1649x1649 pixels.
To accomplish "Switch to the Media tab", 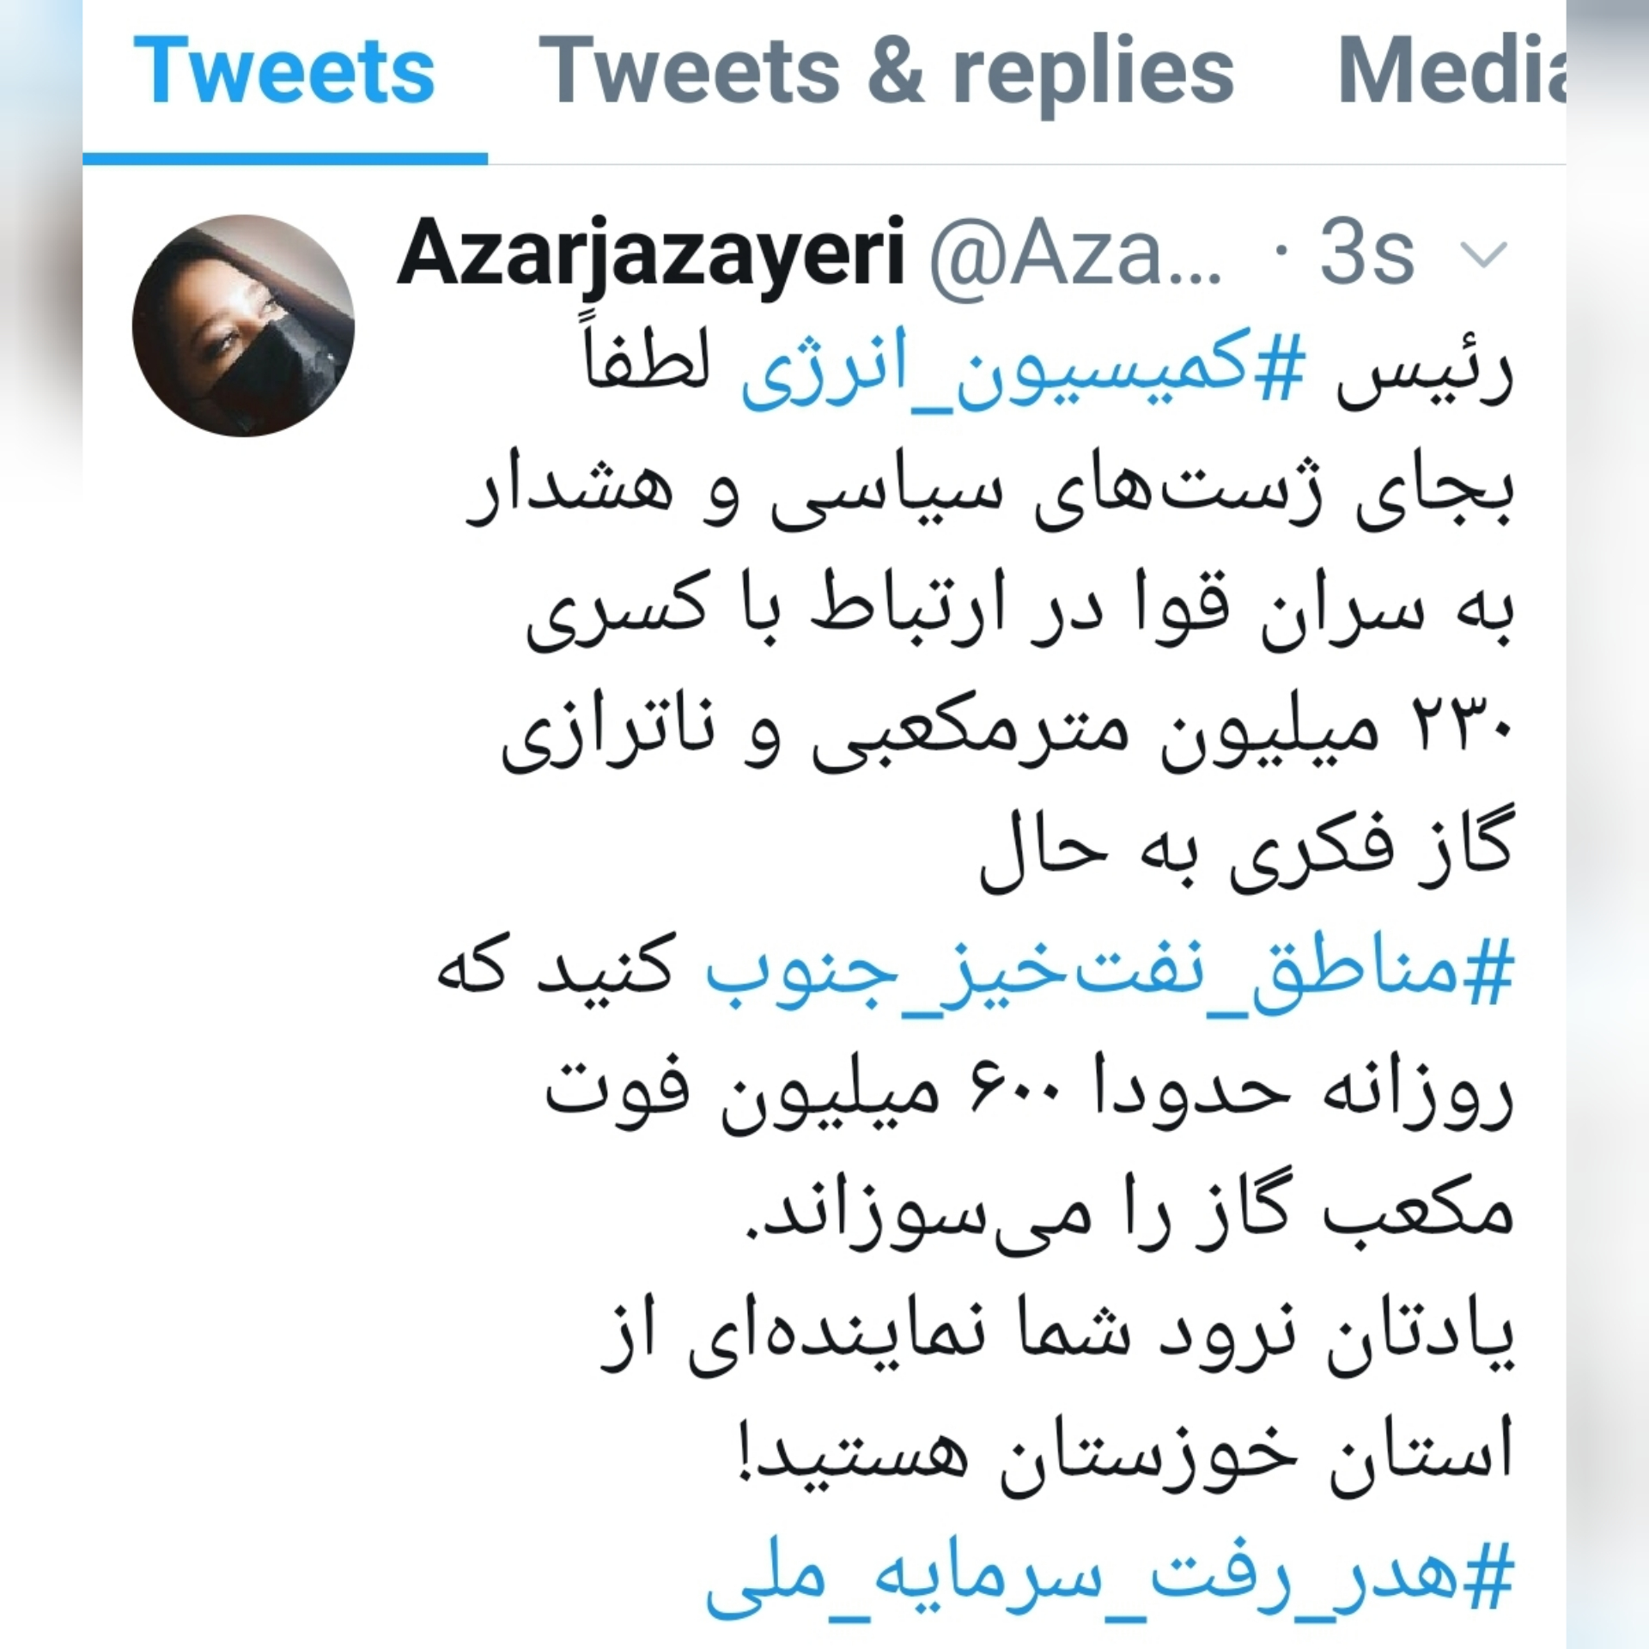I will coord(1451,70).
